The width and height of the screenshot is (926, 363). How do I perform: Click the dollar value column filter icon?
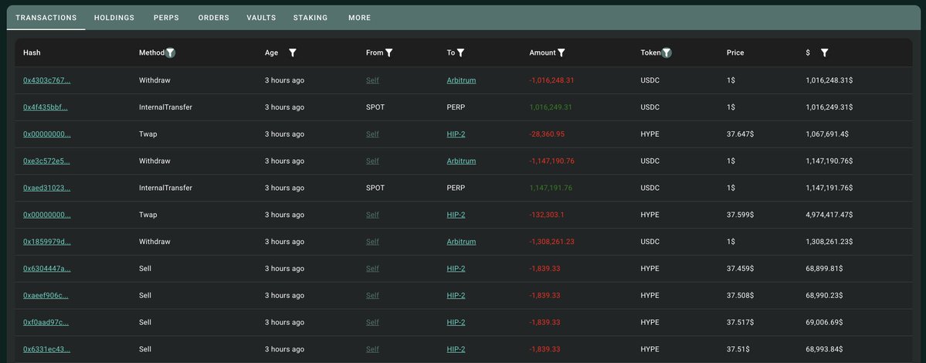(825, 53)
